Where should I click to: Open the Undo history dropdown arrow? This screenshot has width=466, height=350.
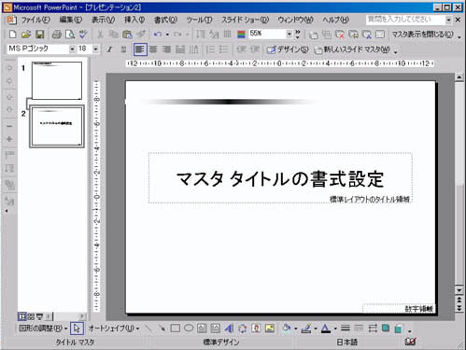167,35
